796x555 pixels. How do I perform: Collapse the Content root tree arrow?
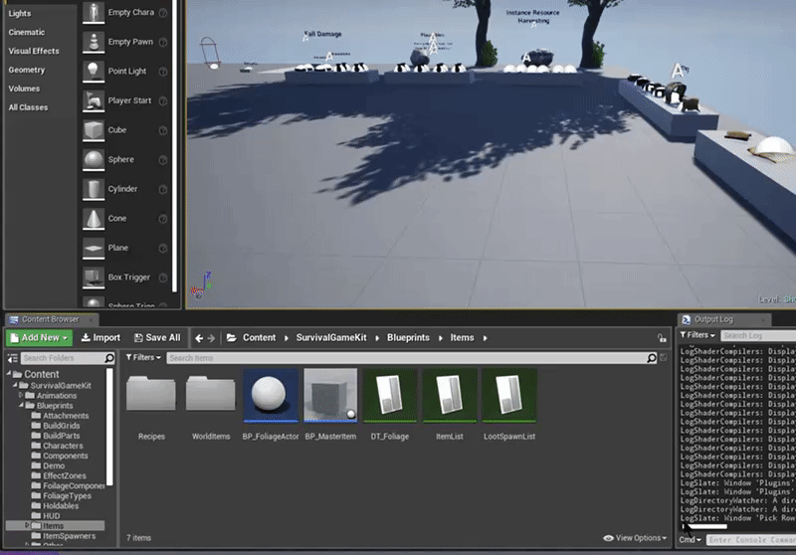9,374
